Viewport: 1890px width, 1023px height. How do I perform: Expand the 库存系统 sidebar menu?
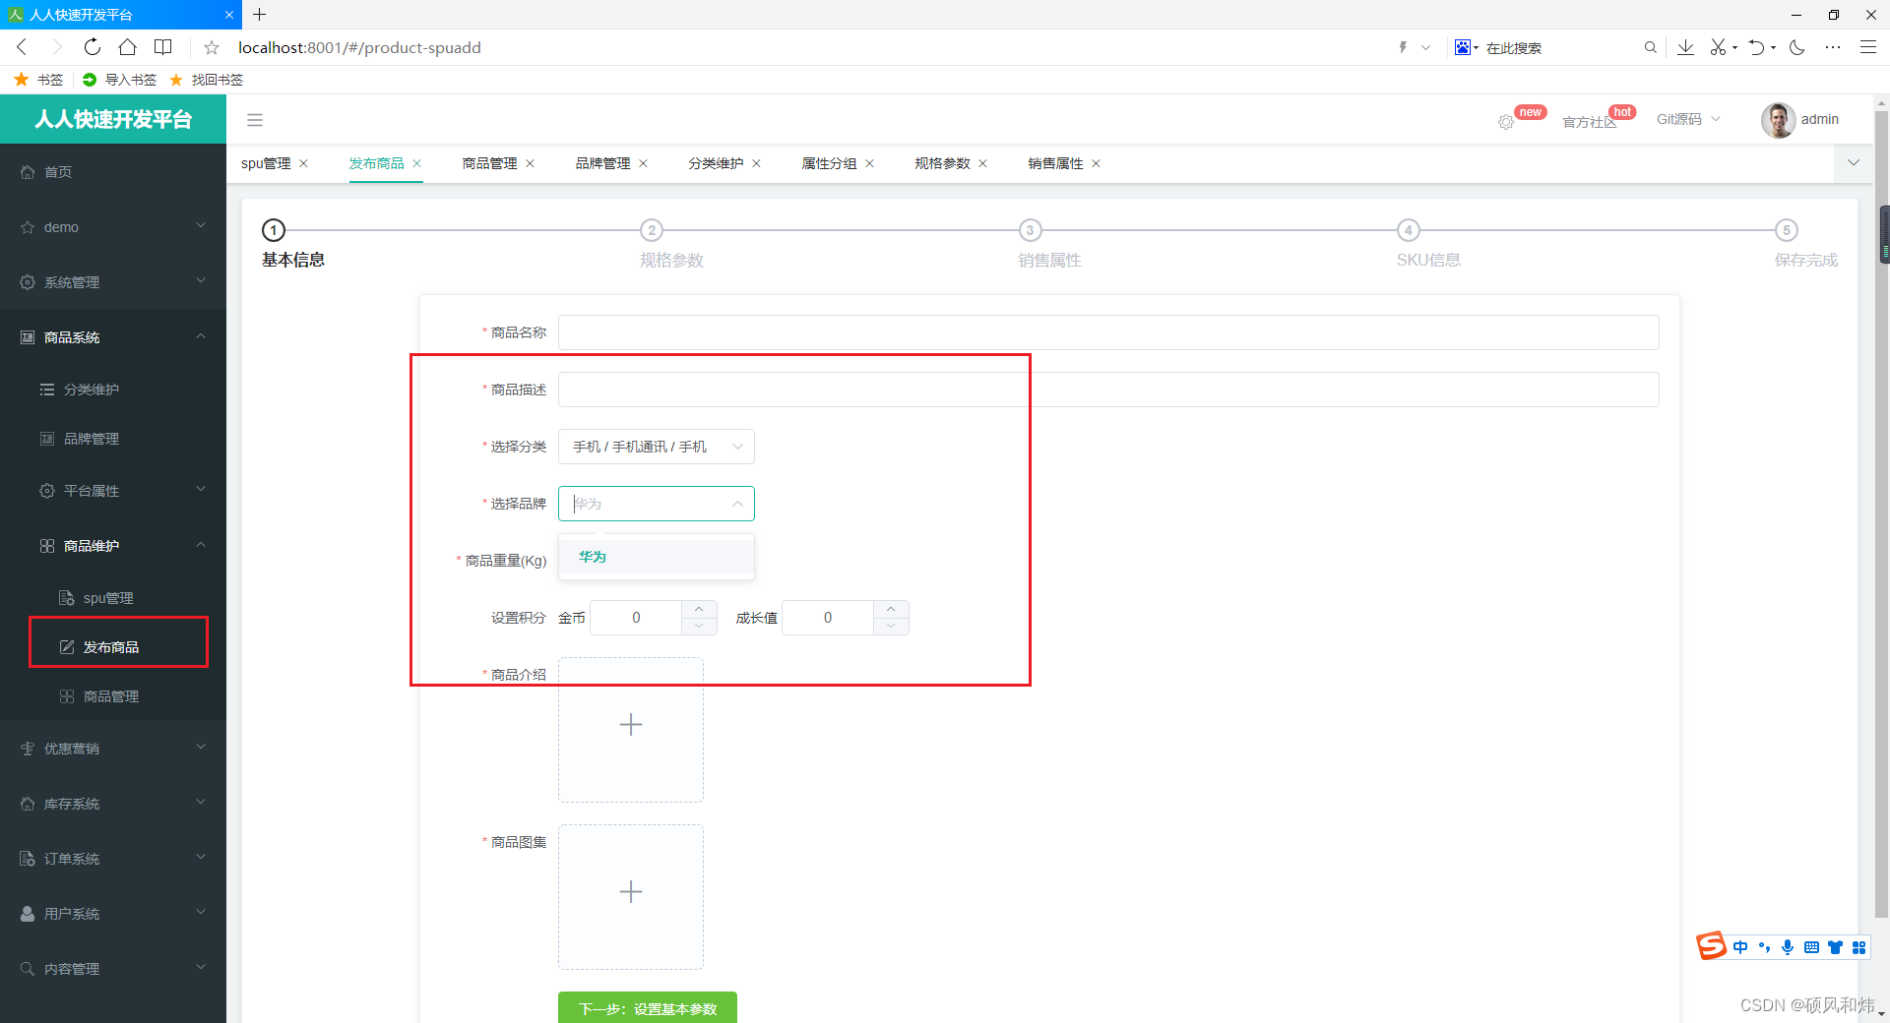point(113,804)
